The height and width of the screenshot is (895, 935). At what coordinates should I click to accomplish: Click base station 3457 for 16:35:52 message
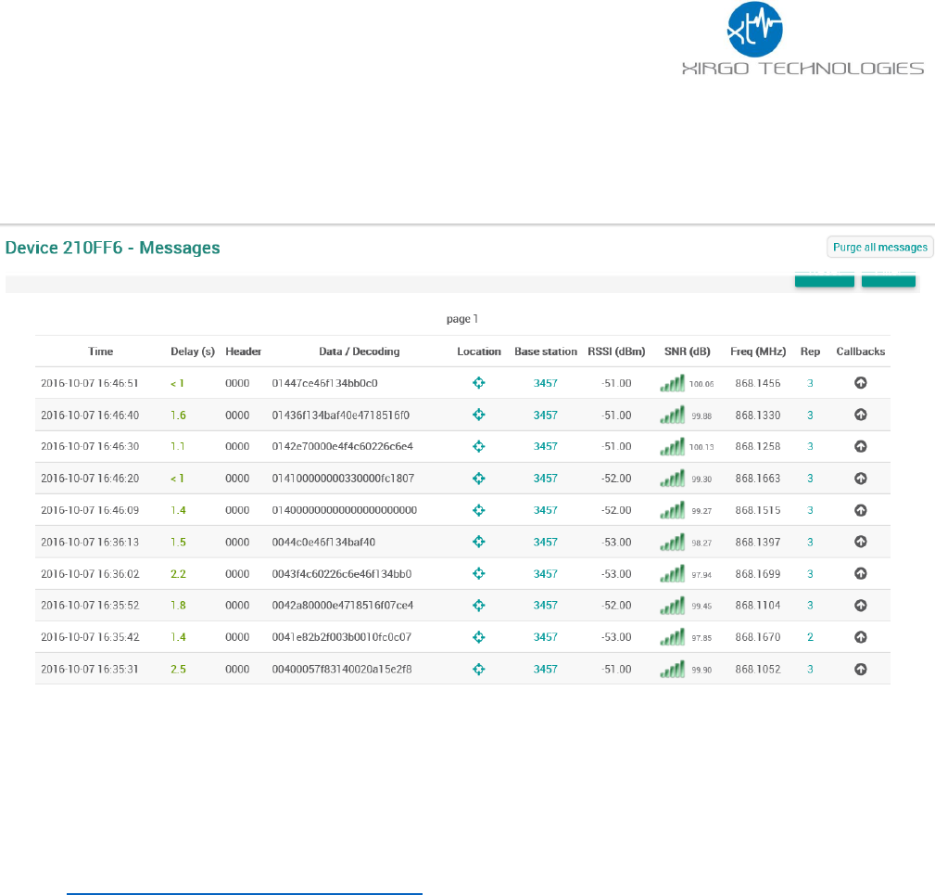point(546,606)
